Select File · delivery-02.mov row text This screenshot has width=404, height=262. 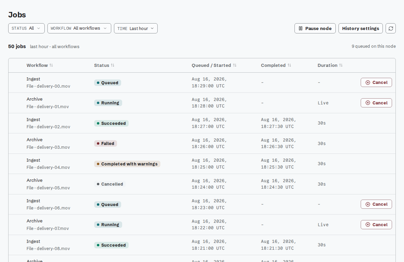point(48,127)
